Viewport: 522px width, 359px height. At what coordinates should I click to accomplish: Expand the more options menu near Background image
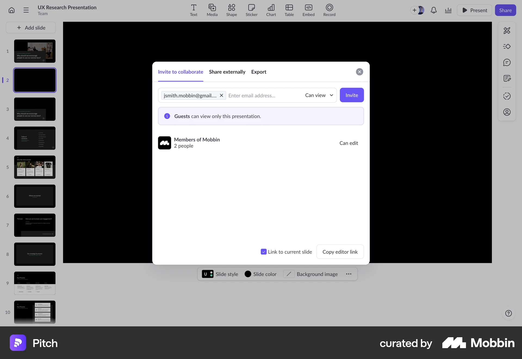pyautogui.click(x=349, y=274)
